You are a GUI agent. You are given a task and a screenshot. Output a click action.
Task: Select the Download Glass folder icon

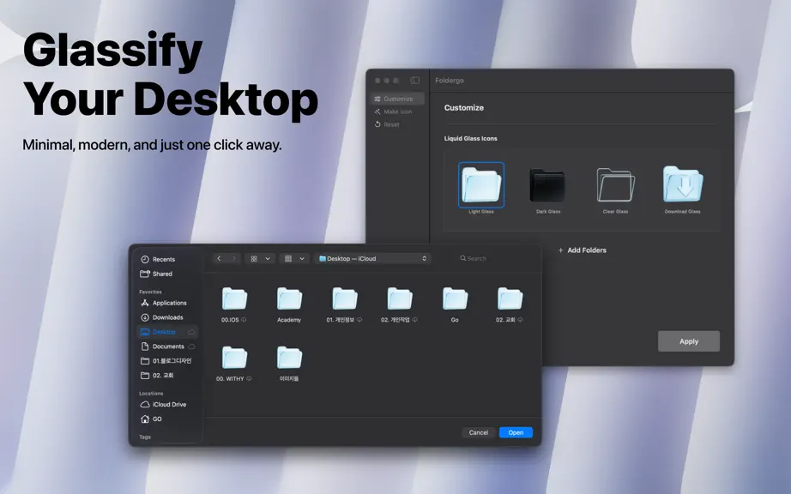[683, 185]
